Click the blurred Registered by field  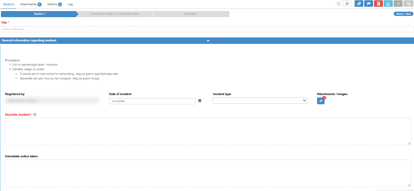tap(52, 100)
